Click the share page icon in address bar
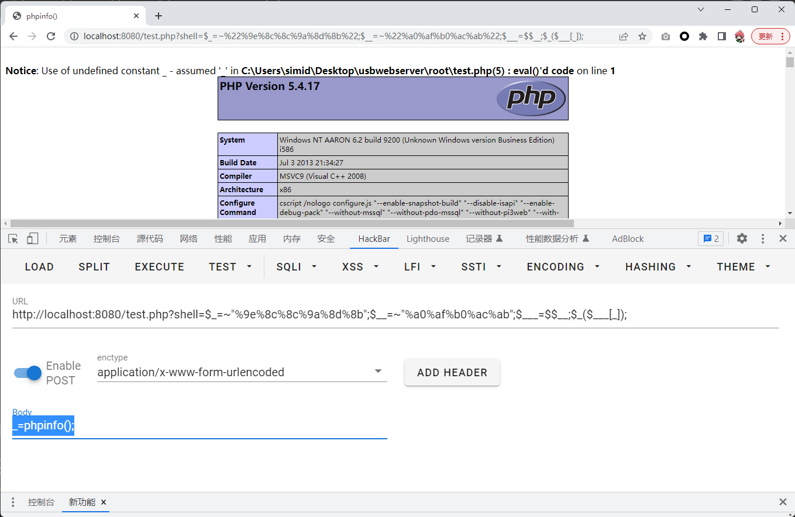795x517 pixels. pos(624,36)
